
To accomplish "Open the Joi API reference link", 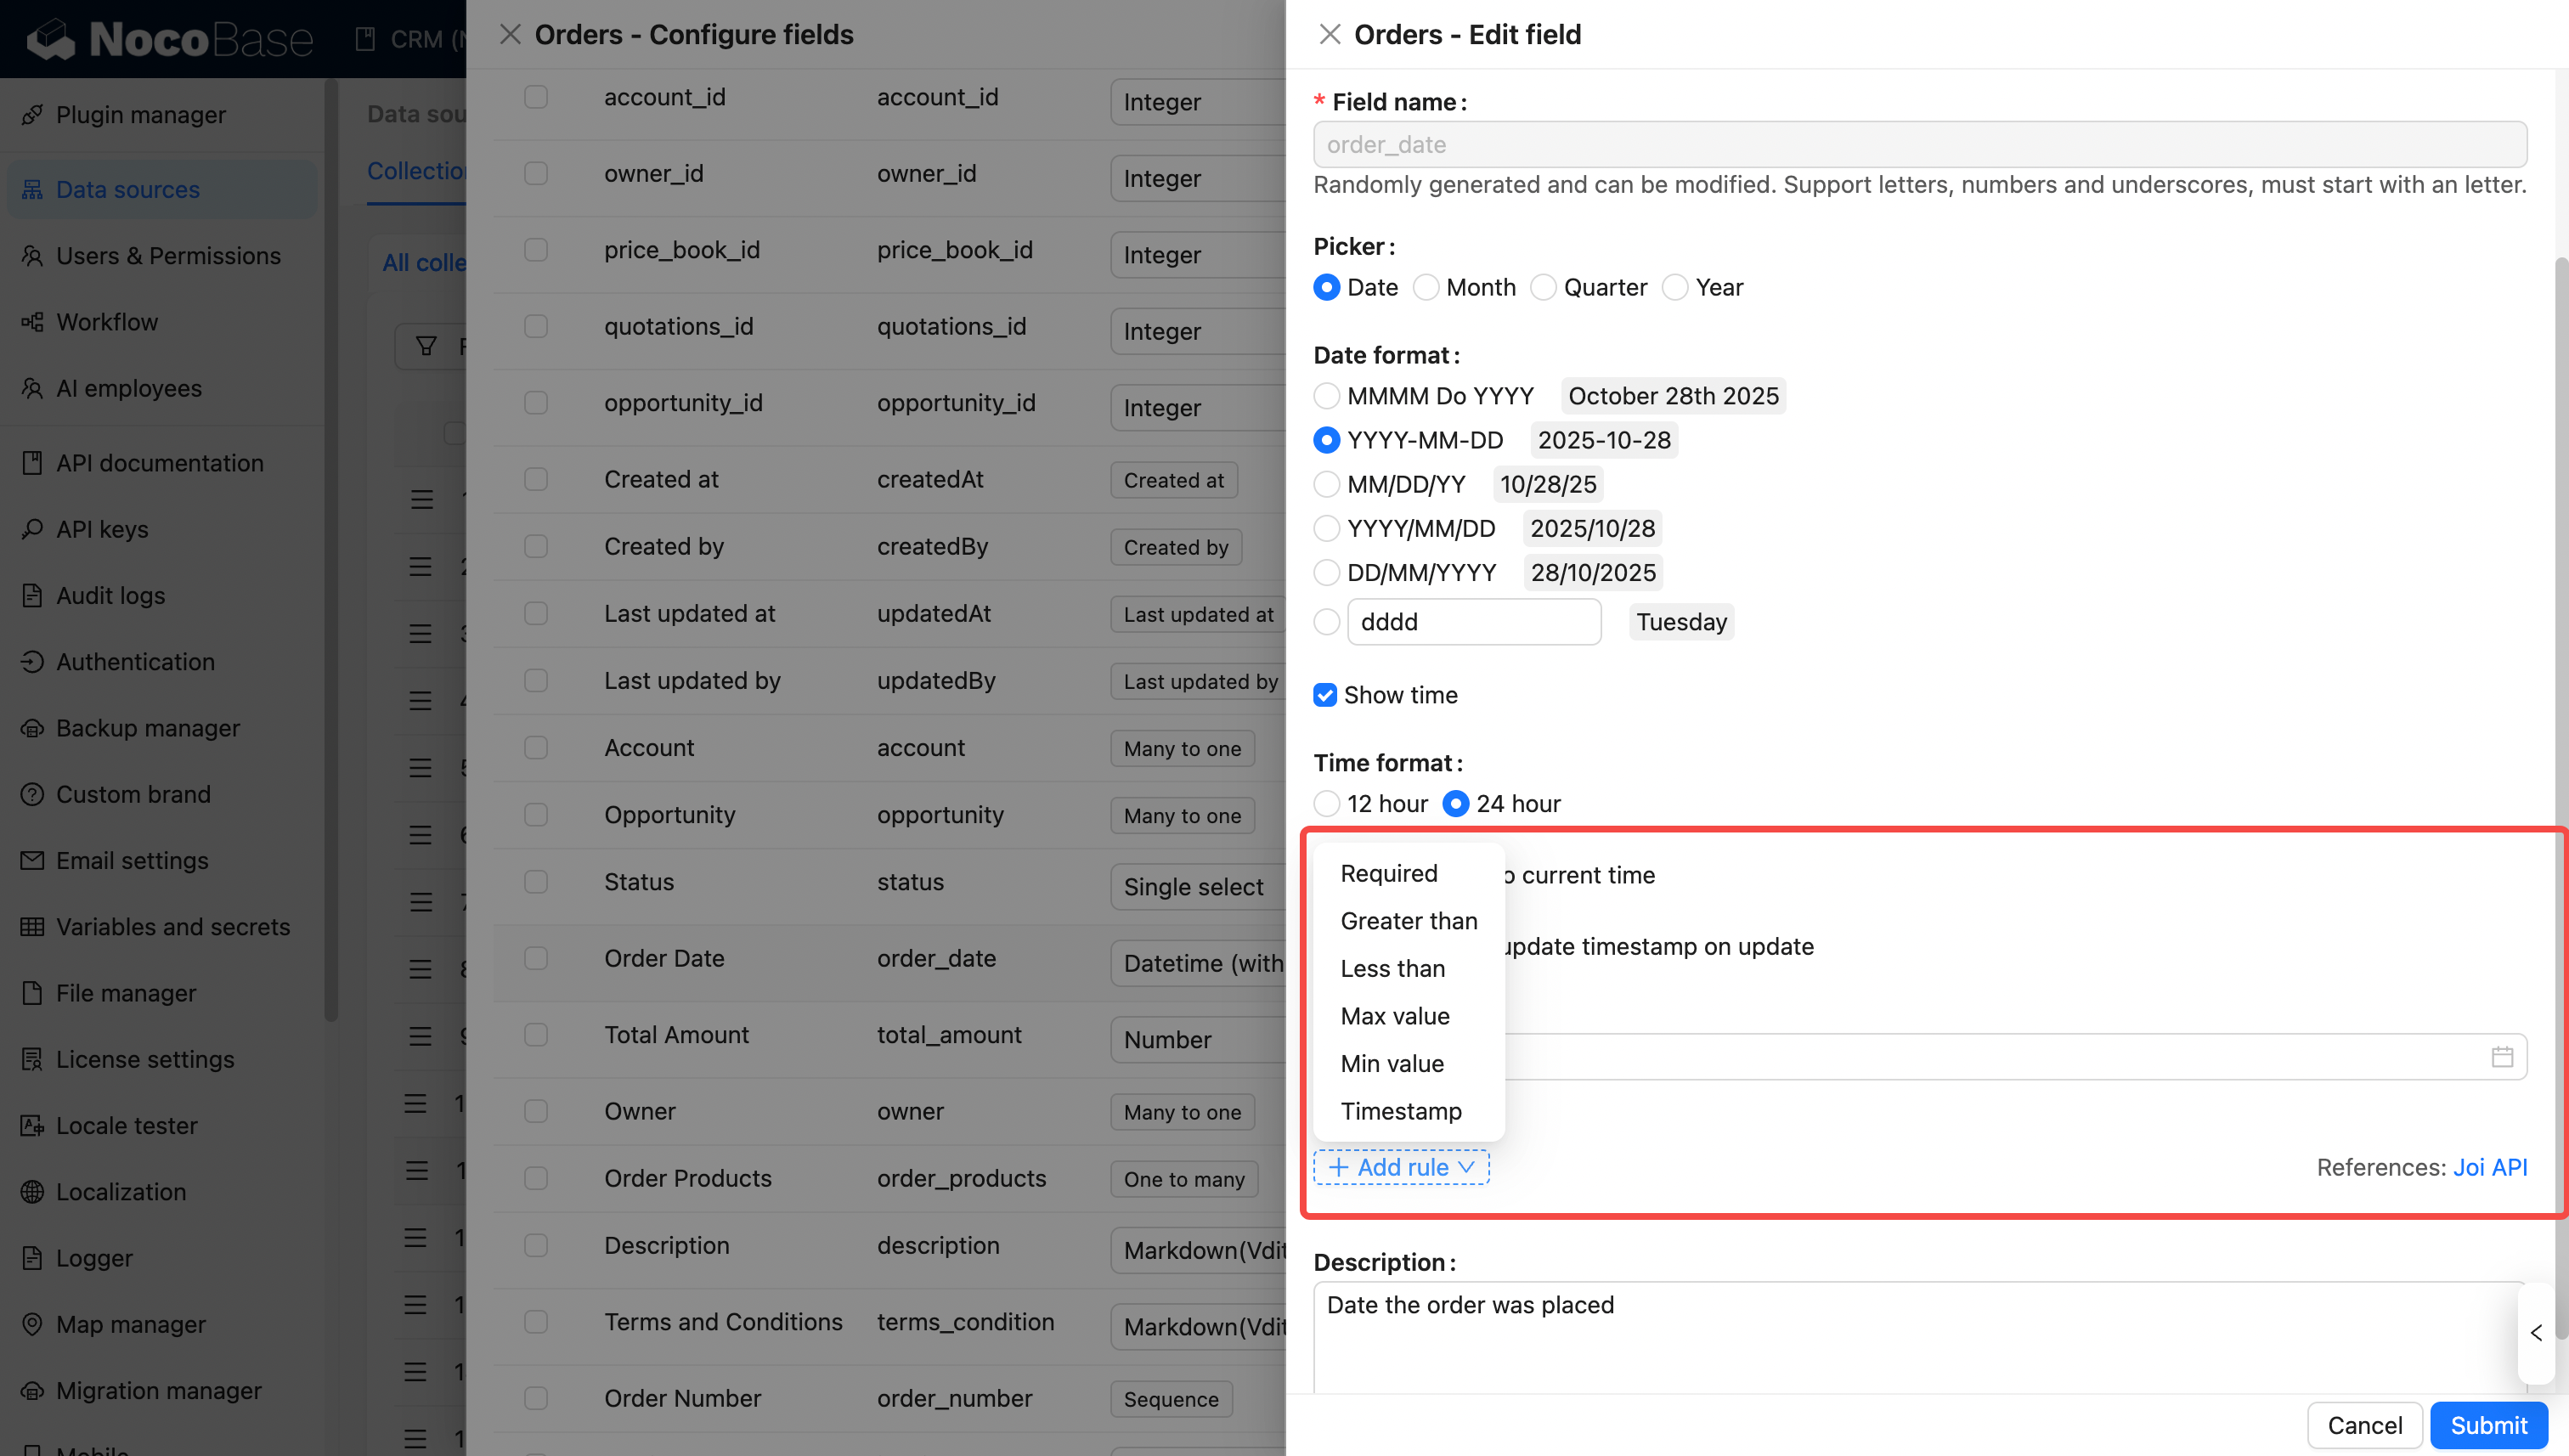I will point(2489,1167).
